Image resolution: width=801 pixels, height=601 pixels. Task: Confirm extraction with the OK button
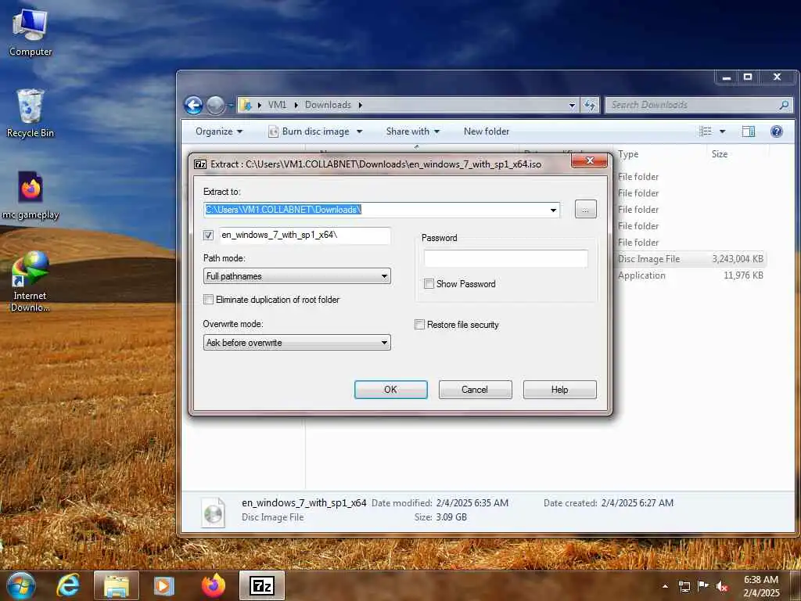pos(391,390)
